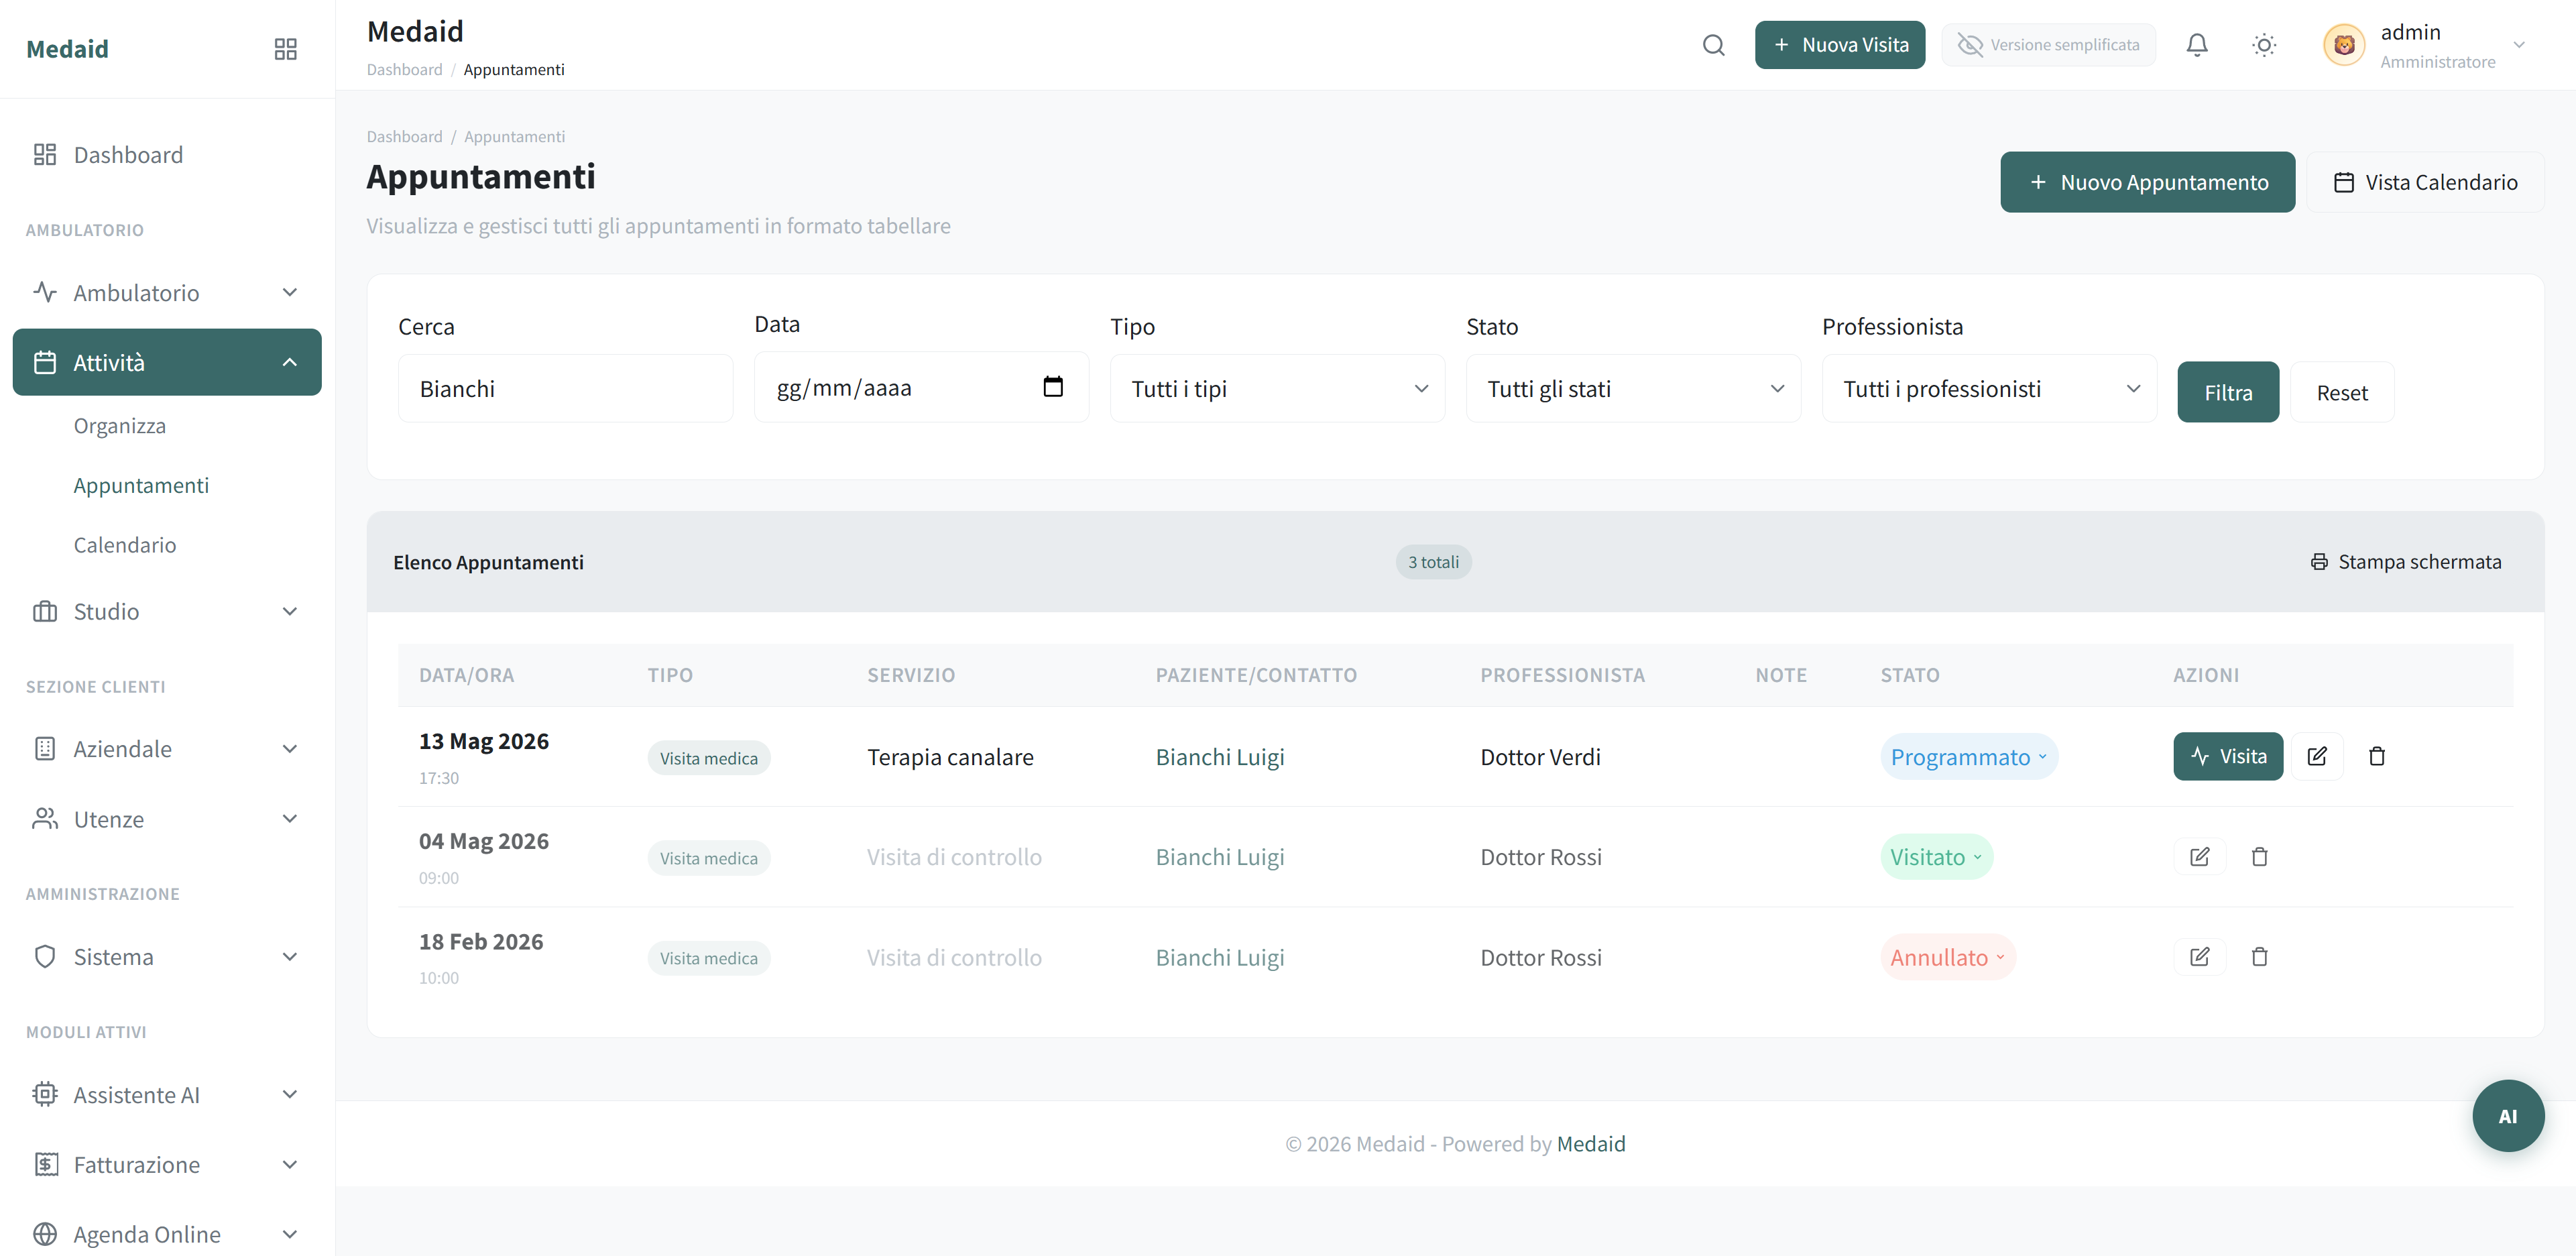Screen dimensions: 2576x1256
Task: Expand the Assistente AI sidebar section
Action: tap(167, 1095)
